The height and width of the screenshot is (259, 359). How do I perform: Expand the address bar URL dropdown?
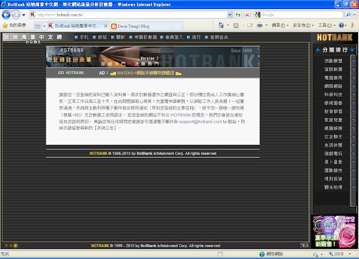pos(229,15)
